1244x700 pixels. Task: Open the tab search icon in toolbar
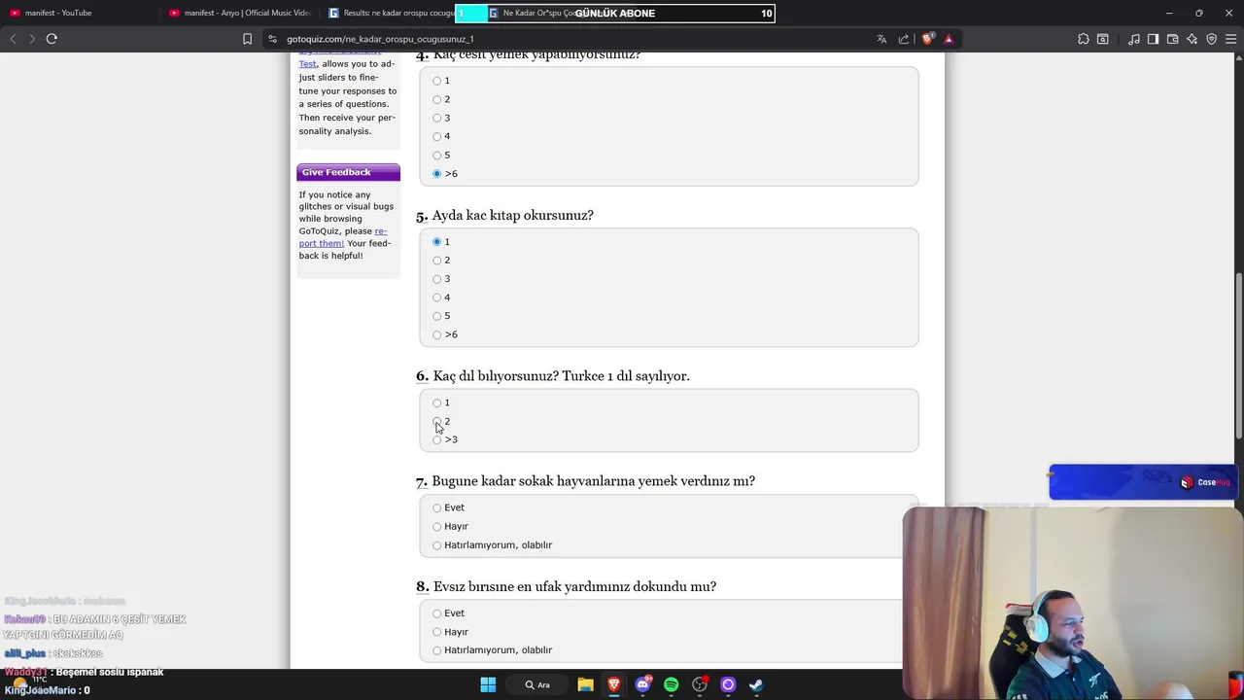pos(1103,39)
